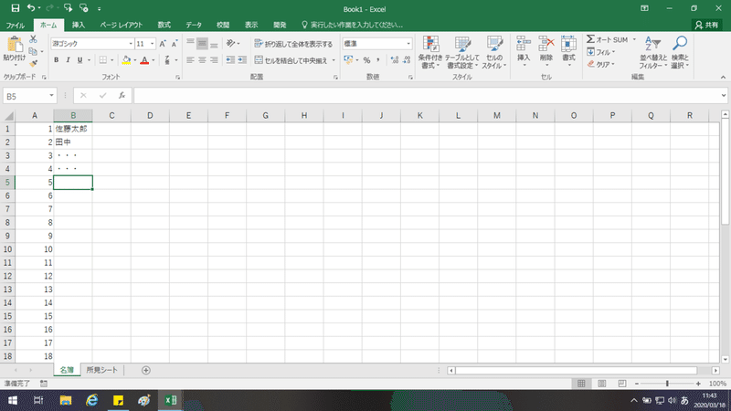
Task: Click AutoSum (オート SUM) button
Action: 608,39
